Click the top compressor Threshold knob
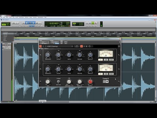Viewport: 157px width, 118px height. pyautogui.click(x=48, y=55)
